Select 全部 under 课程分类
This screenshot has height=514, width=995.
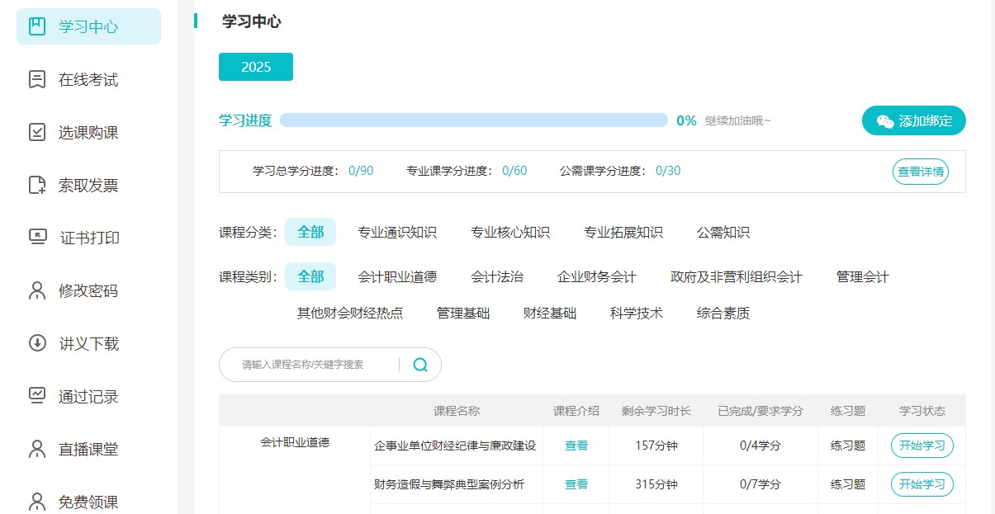(x=310, y=232)
